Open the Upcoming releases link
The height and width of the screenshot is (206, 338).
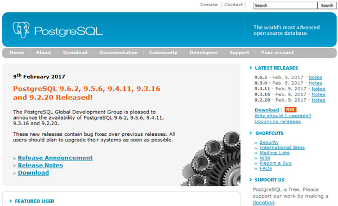click(277, 121)
